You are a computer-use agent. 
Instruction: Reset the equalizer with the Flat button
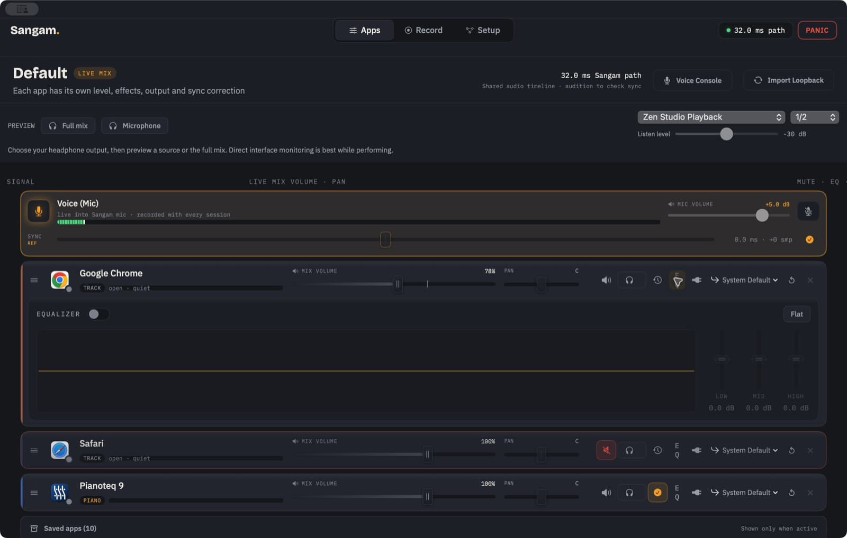tap(797, 314)
